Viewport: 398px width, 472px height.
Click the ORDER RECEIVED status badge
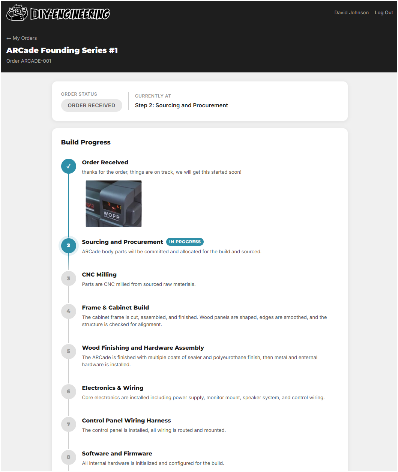(92, 105)
